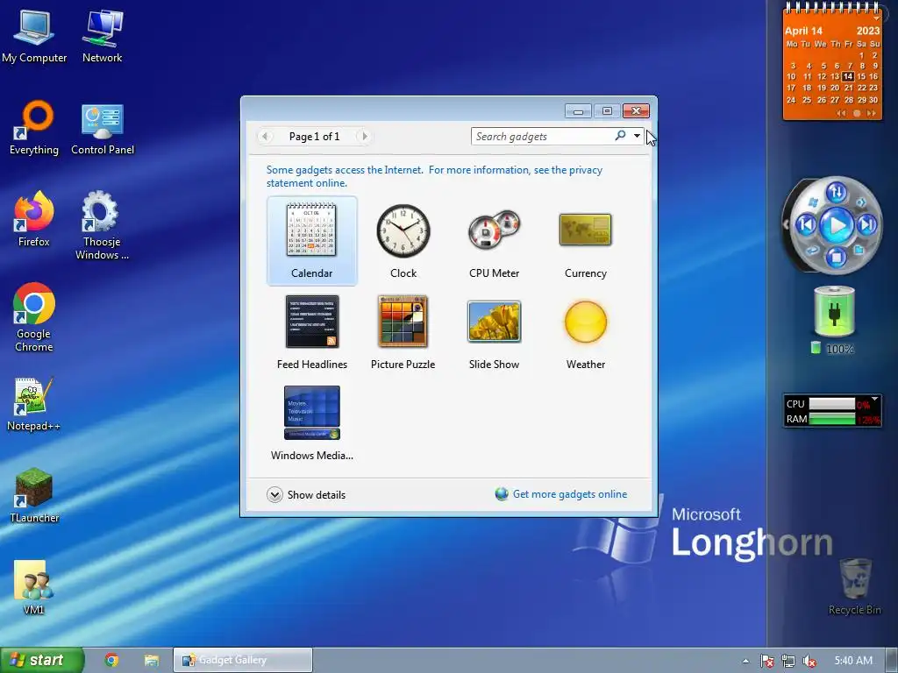Click the magnifier icon in search box
The width and height of the screenshot is (898, 673).
620,136
